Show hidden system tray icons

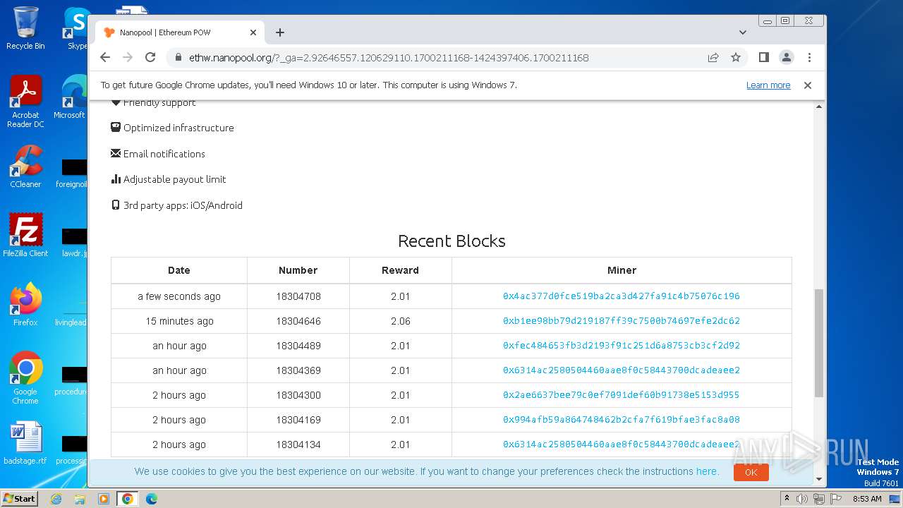tap(787, 499)
